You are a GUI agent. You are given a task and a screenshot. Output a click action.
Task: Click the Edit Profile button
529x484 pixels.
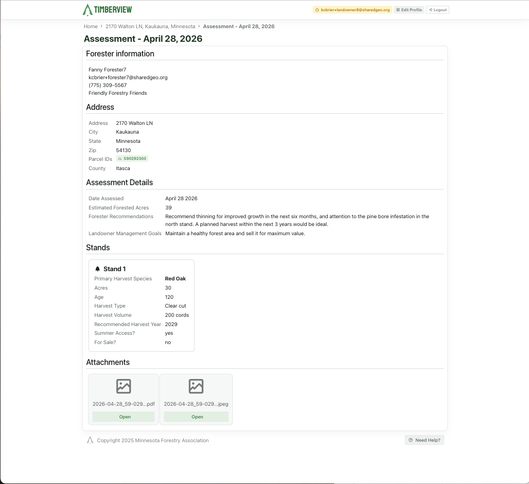coord(409,10)
